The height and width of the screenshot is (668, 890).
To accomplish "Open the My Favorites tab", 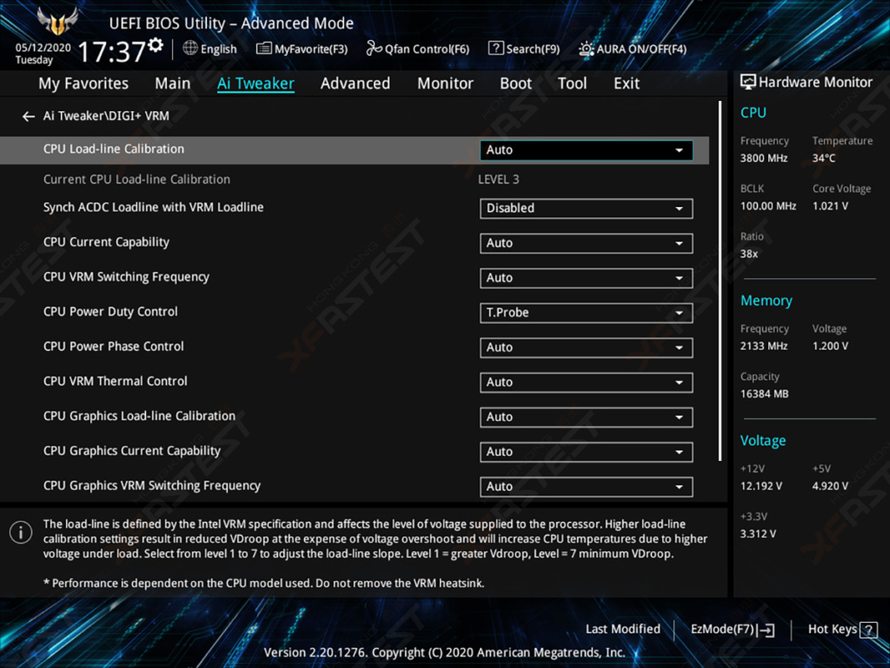I will (83, 83).
